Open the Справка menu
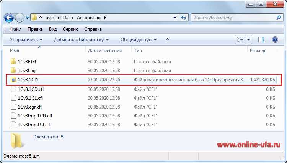 click(x=93, y=29)
